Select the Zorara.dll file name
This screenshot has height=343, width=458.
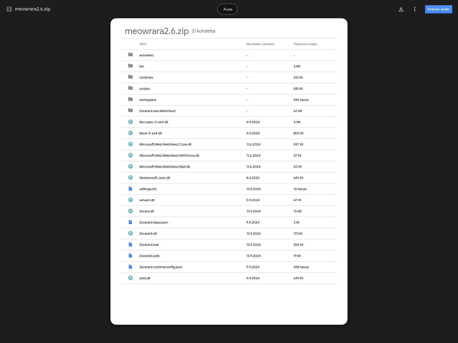pyautogui.click(x=147, y=211)
